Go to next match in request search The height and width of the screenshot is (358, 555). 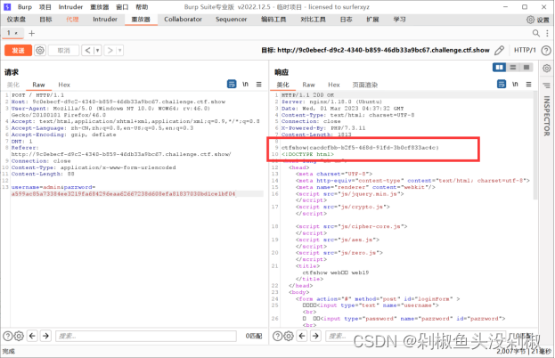[x=45, y=336]
